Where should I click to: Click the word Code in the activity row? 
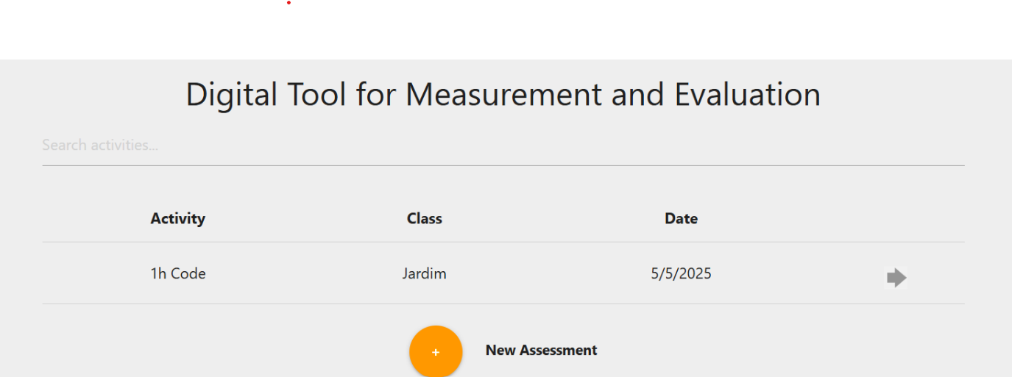pos(188,274)
